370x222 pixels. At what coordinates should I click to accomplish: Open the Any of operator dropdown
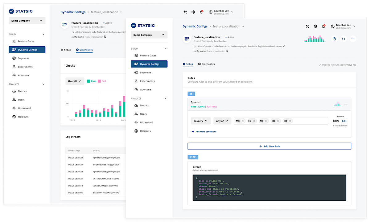click(x=222, y=121)
